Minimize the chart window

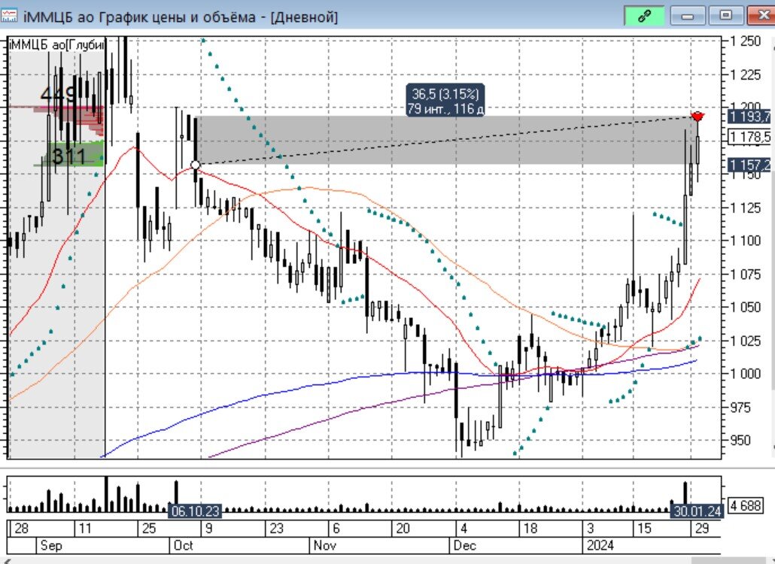point(688,16)
